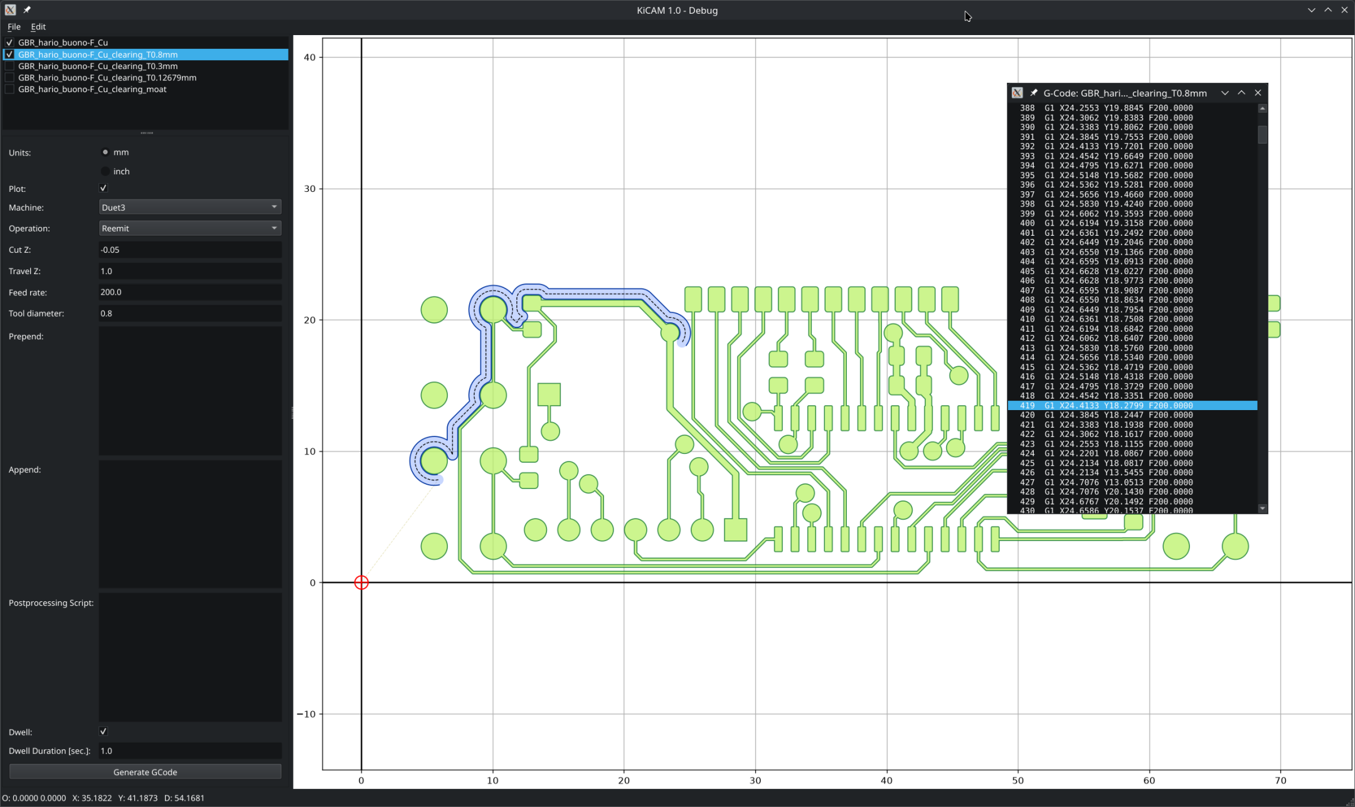Image resolution: width=1355 pixels, height=807 pixels.
Task: Open the Edit menu
Action: tap(38, 27)
